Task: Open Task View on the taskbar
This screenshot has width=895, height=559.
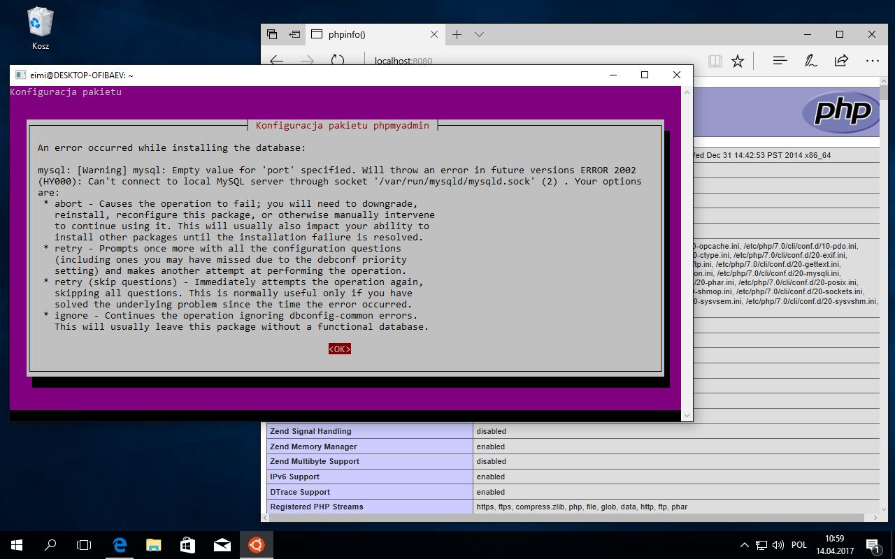Action: coord(84,544)
